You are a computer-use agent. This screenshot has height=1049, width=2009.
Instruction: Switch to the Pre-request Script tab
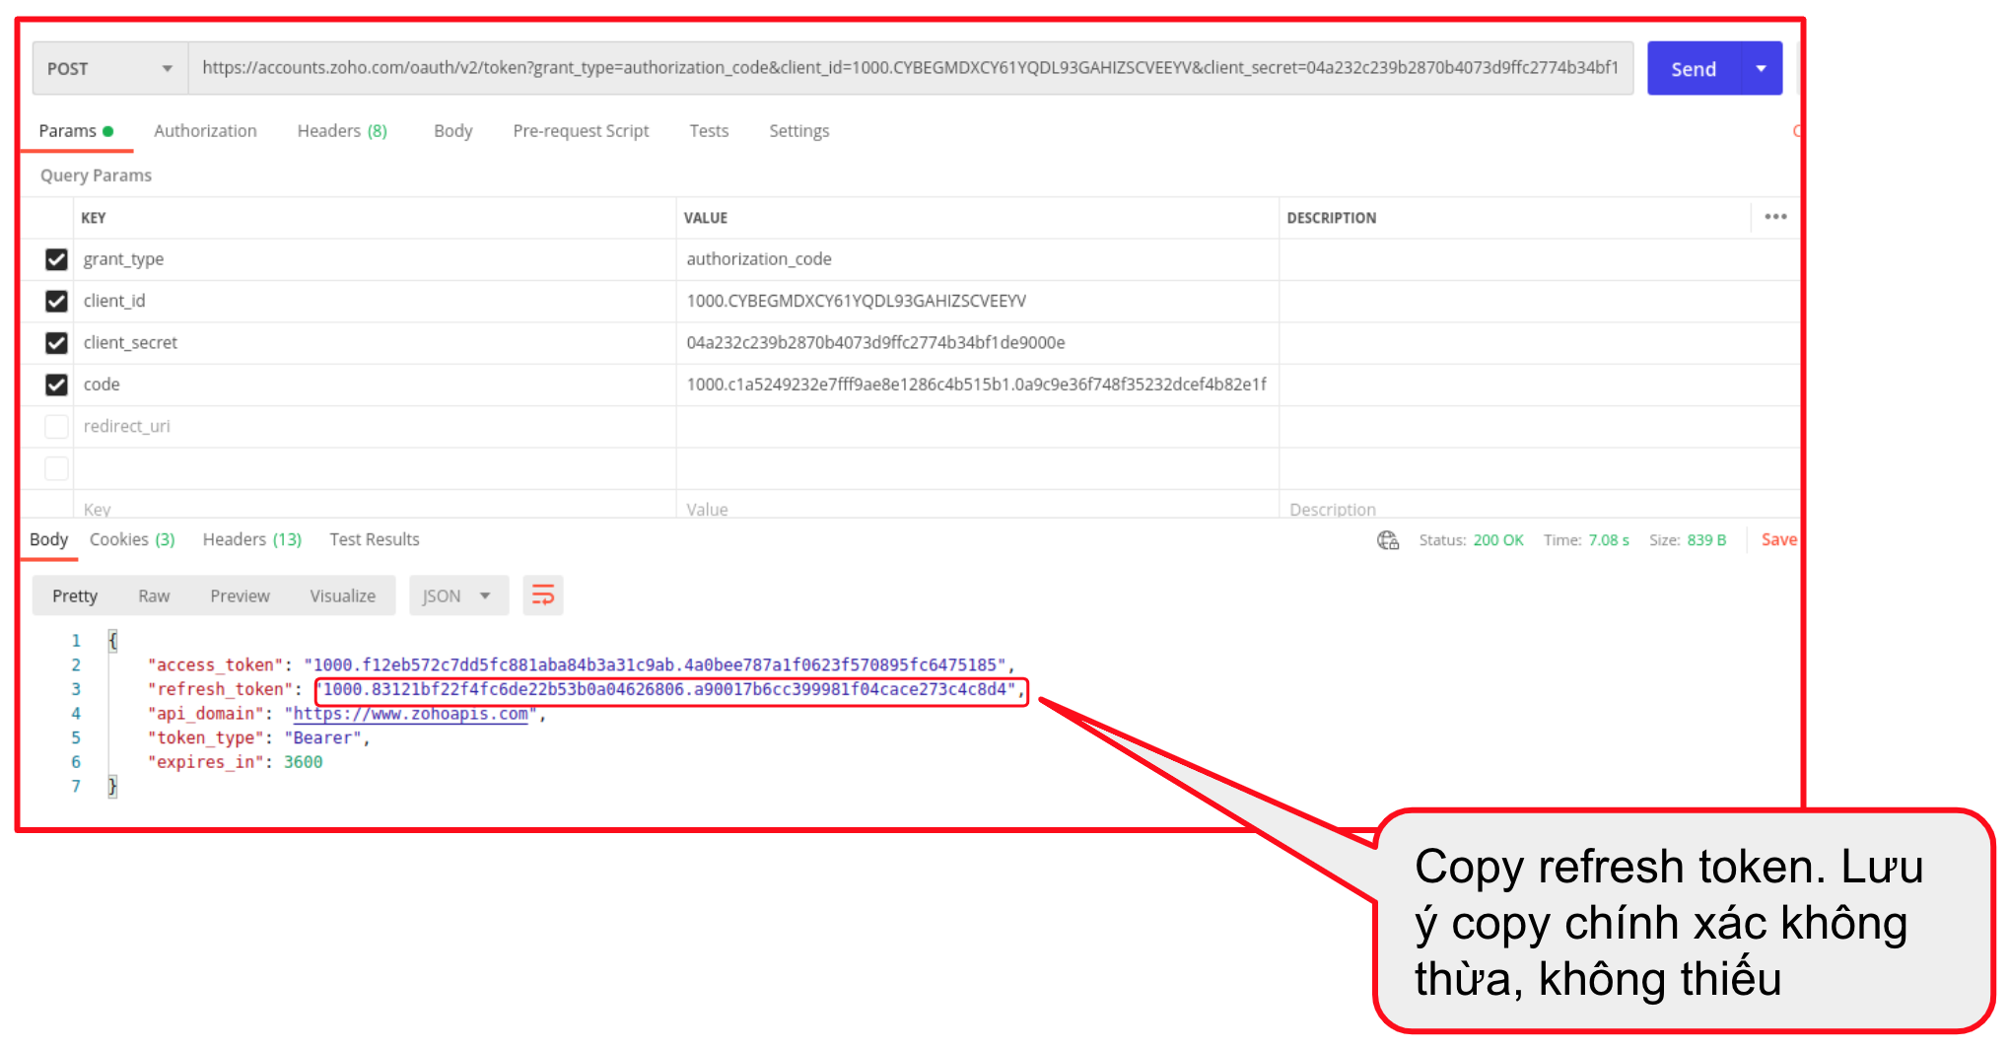pos(581,131)
